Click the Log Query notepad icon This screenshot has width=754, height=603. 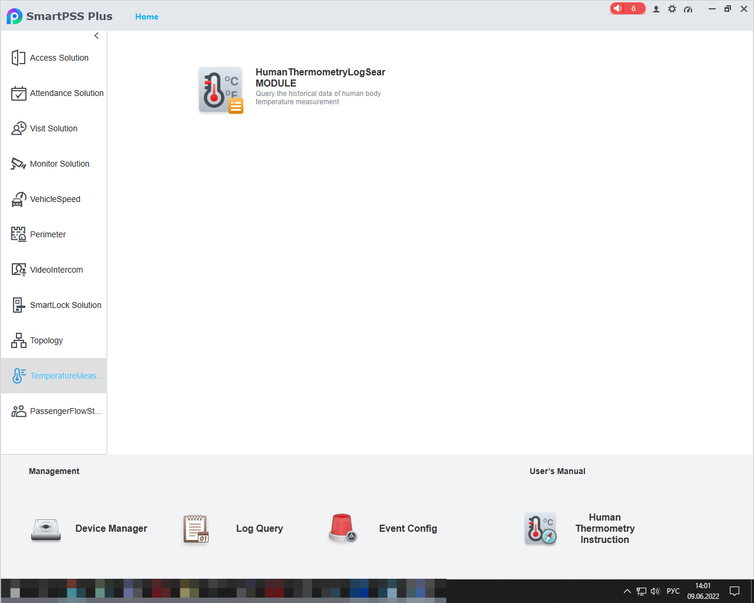(196, 529)
